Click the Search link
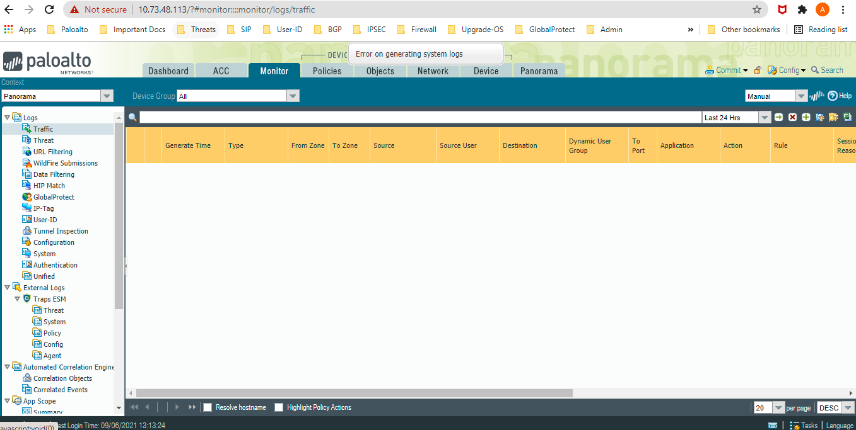This screenshot has width=856, height=430. 827,70
